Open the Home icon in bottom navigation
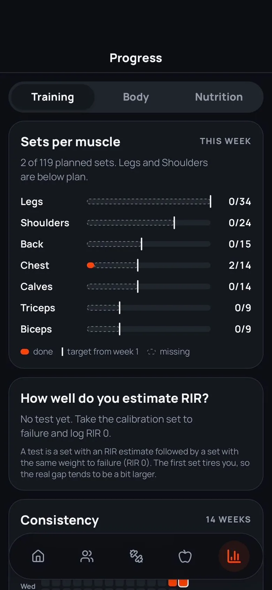The height and width of the screenshot is (590, 272). [x=38, y=556]
